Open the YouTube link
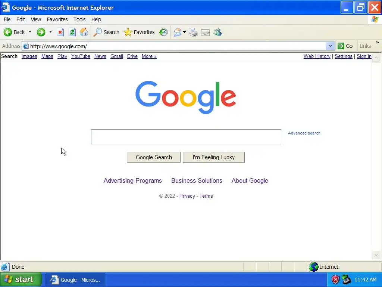Screen dimensions: 382x287 (x=81, y=56)
